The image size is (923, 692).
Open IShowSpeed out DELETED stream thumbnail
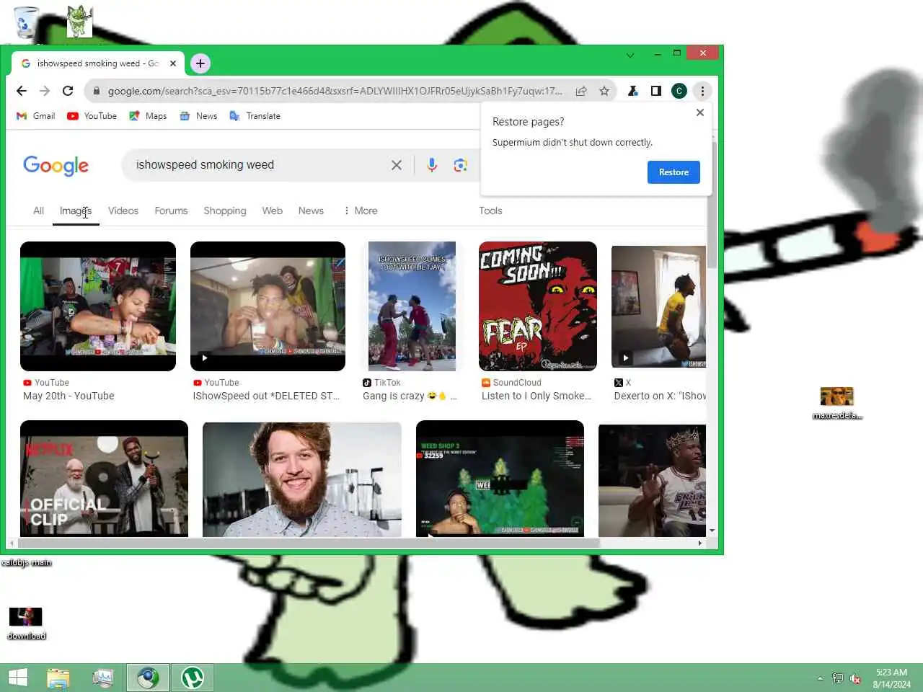pyautogui.click(x=268, y=306)
